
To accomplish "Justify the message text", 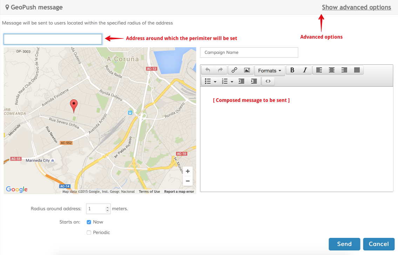I will click(357, 70).
